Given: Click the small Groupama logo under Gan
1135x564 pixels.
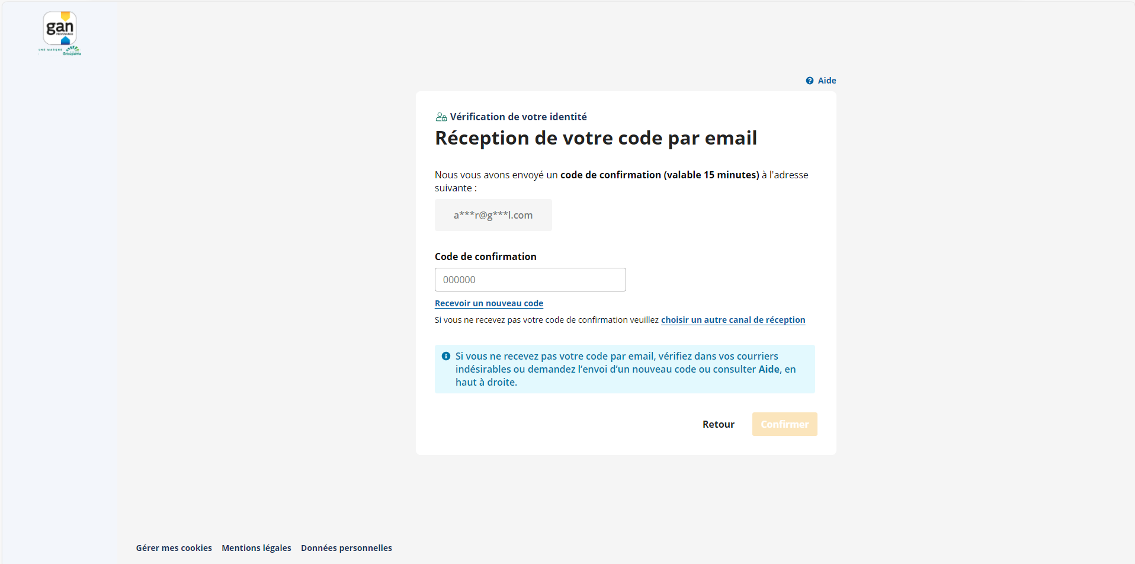Looking at the screenshot, I should (72, 51).
